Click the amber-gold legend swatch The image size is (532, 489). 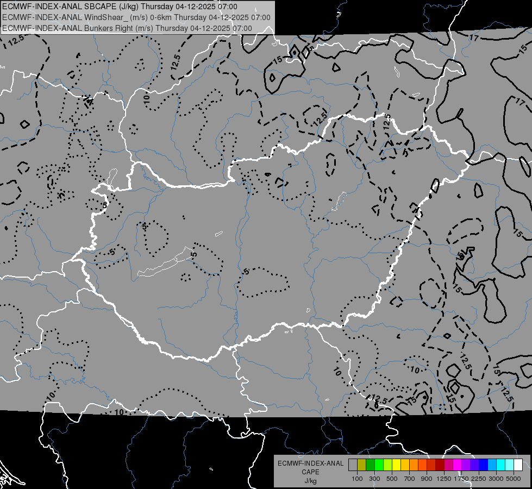405,465
